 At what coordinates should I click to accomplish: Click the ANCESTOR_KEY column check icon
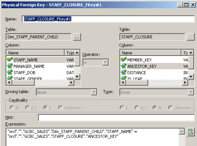(124, 66)
